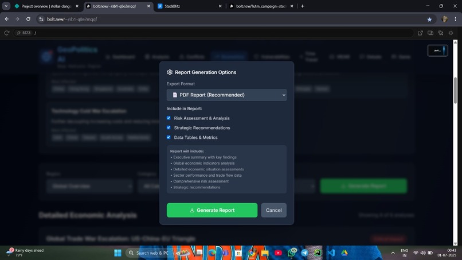Uncheck Data Tables & Metrics
462x260 pixels.
point(169,137)
